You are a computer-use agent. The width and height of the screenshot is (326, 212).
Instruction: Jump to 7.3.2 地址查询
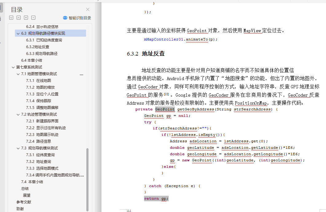pyautogui.click(x=38, y=162)
